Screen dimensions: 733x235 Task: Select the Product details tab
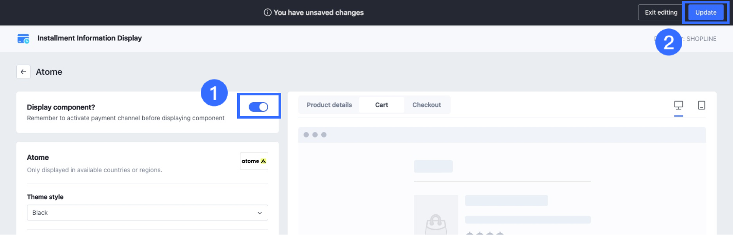(329, 105)
